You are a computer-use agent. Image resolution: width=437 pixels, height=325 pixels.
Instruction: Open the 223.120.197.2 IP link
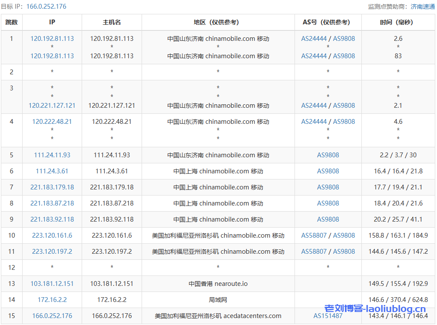(x=52, y=252)
